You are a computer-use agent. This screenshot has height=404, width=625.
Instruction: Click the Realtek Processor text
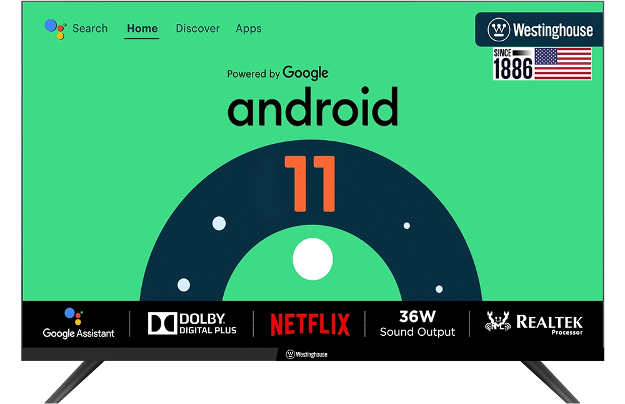tap(549, 324)
